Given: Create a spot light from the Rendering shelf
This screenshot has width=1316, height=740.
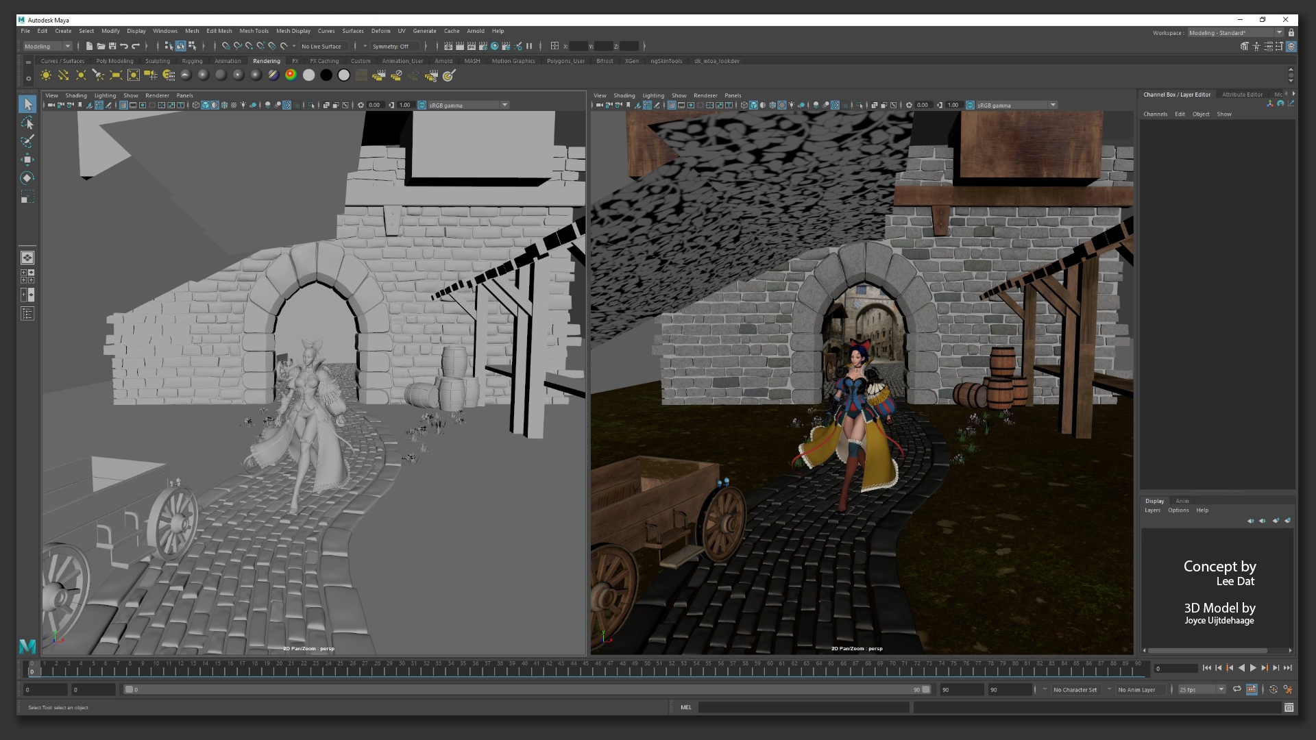Looking at the screenshot, I should click(98, 75).
